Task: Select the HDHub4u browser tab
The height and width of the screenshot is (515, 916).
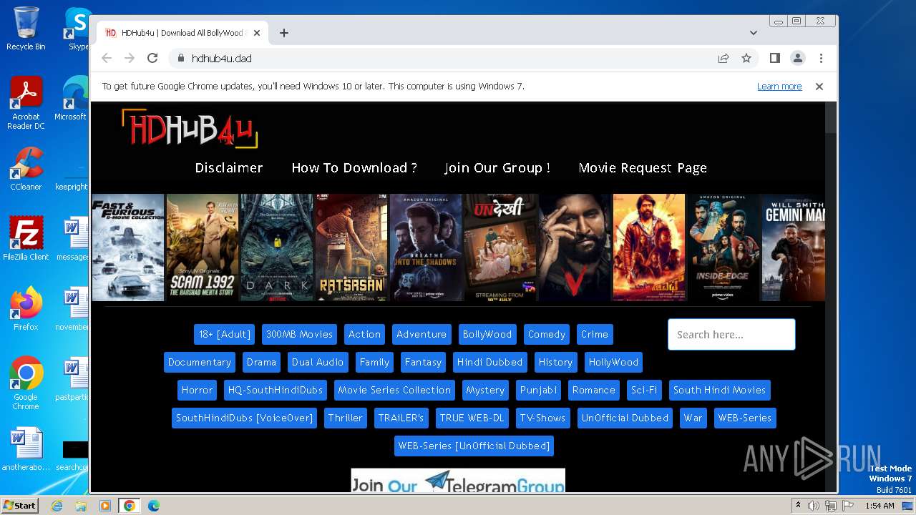Action: point(182,33)
